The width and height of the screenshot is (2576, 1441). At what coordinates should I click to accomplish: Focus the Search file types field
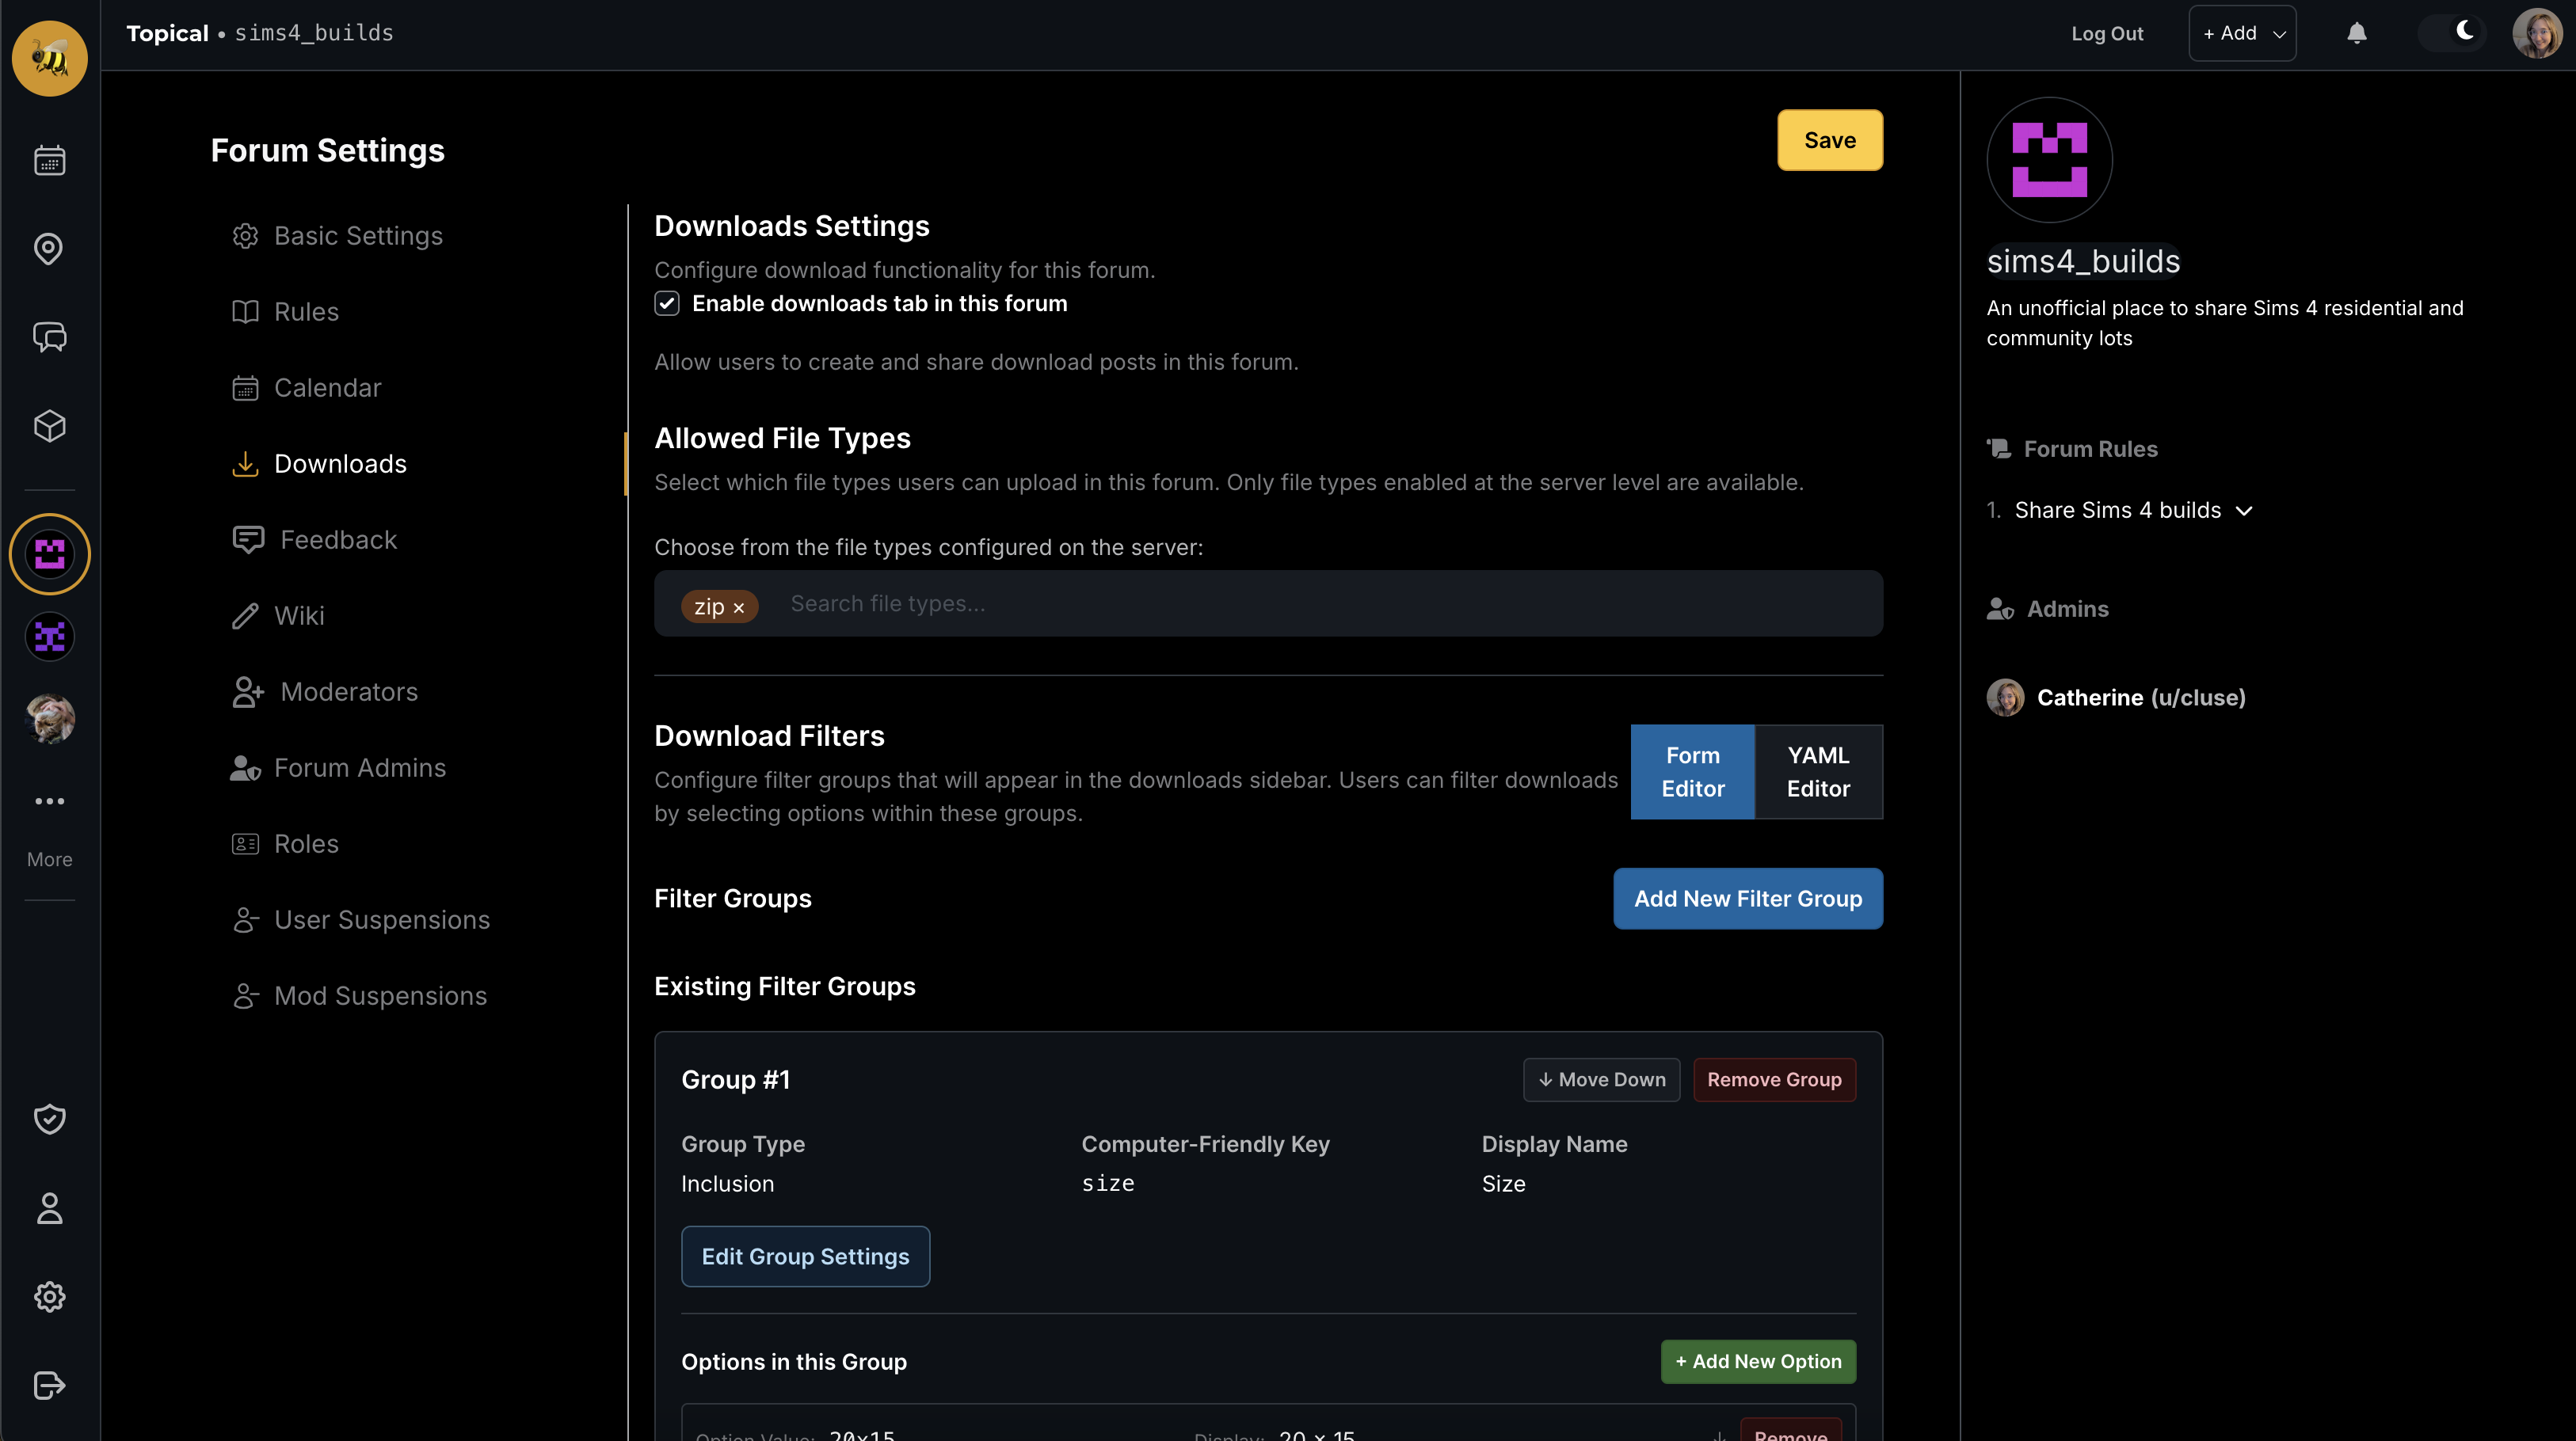[x=1330, y=603]
